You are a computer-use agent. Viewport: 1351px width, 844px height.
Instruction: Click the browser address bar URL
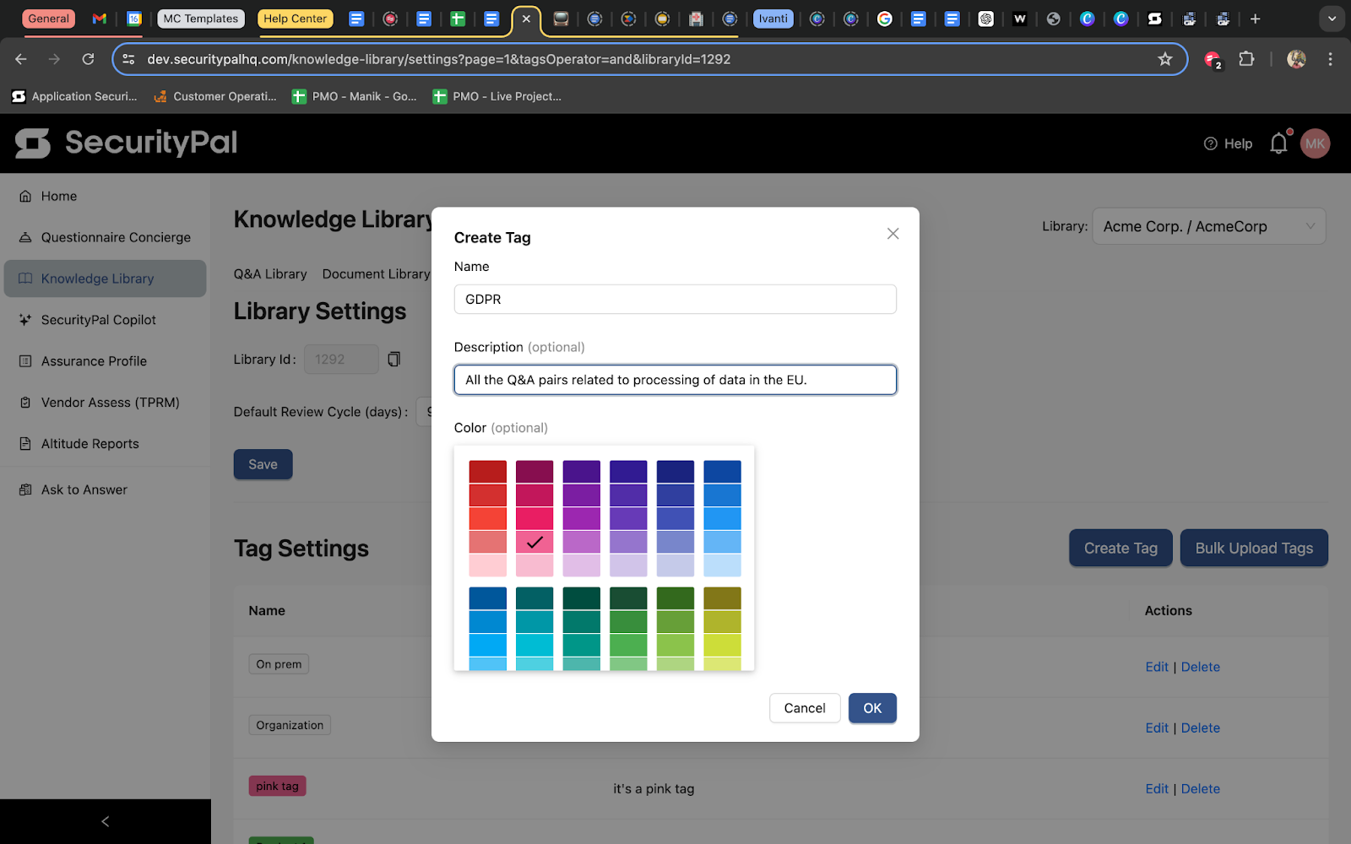point(438,59)
